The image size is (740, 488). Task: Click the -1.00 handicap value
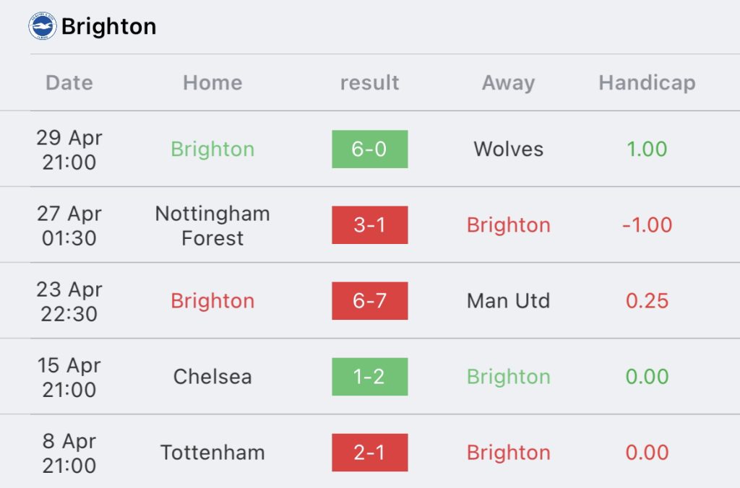[x=647, y=225]
